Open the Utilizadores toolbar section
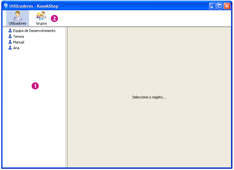Image resolution: width=234 pixels, height=170 pixels. click(18, 18)
